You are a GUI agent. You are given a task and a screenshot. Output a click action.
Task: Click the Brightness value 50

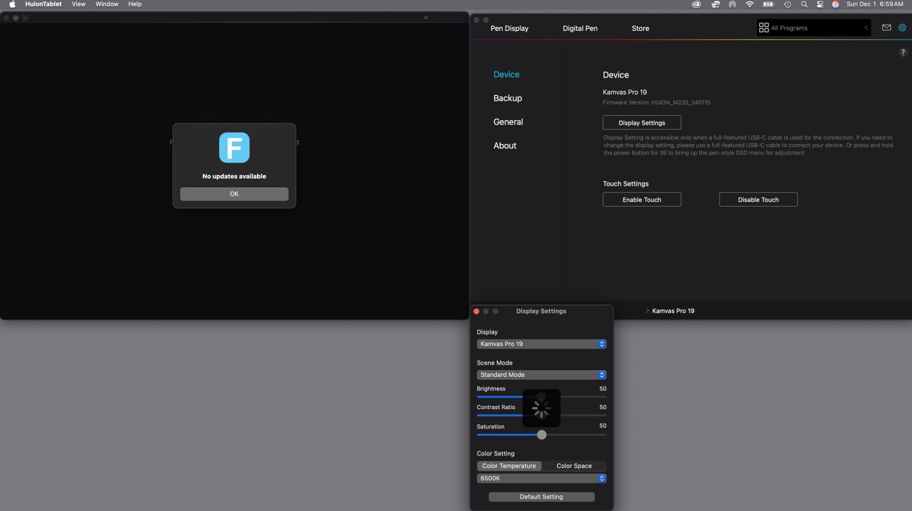603,389
